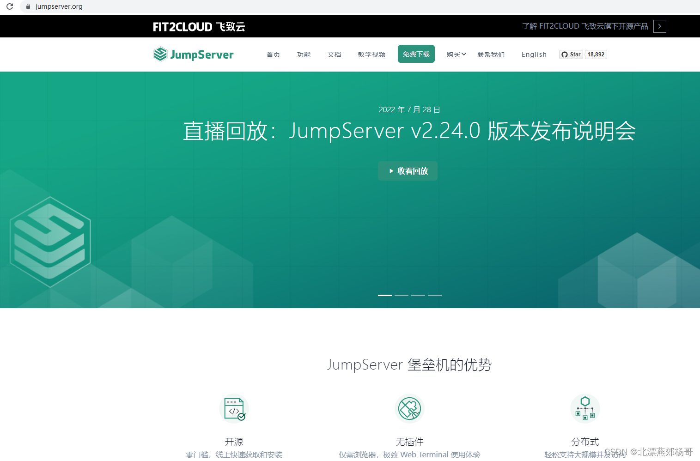Switch the site to English
This screenshot has width=700, height=461.
point(534,54)
